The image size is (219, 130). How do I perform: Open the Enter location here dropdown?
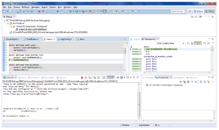tap(183, 43)
